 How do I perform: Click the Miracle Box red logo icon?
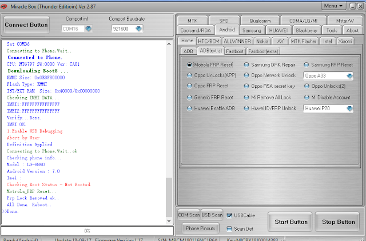(x=4, y=6)
